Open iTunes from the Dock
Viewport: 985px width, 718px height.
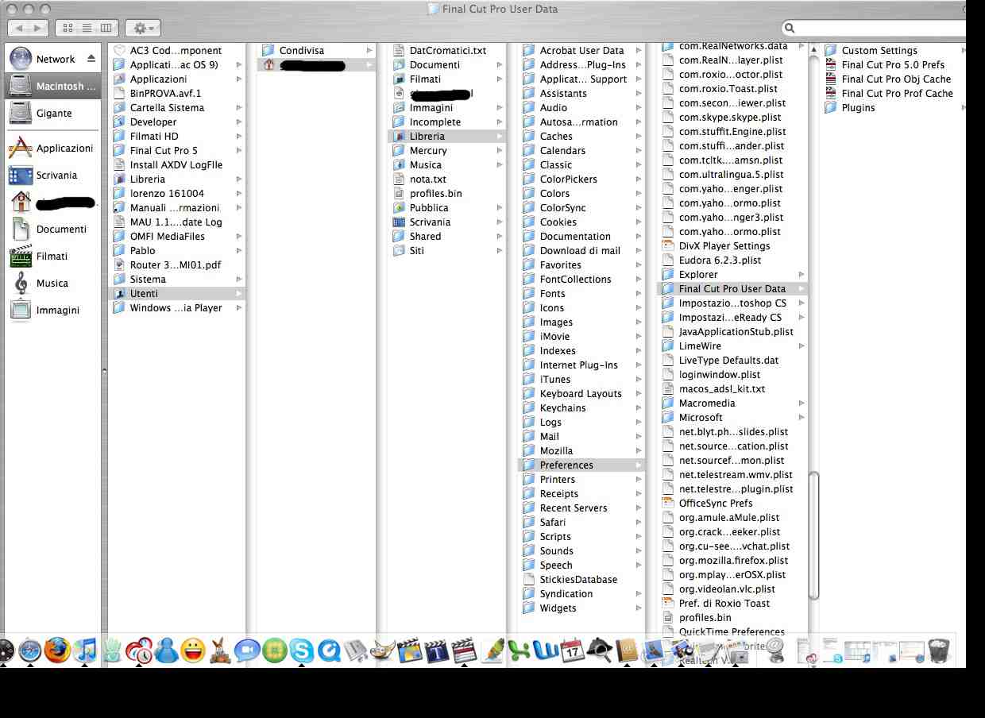(84, 650)
